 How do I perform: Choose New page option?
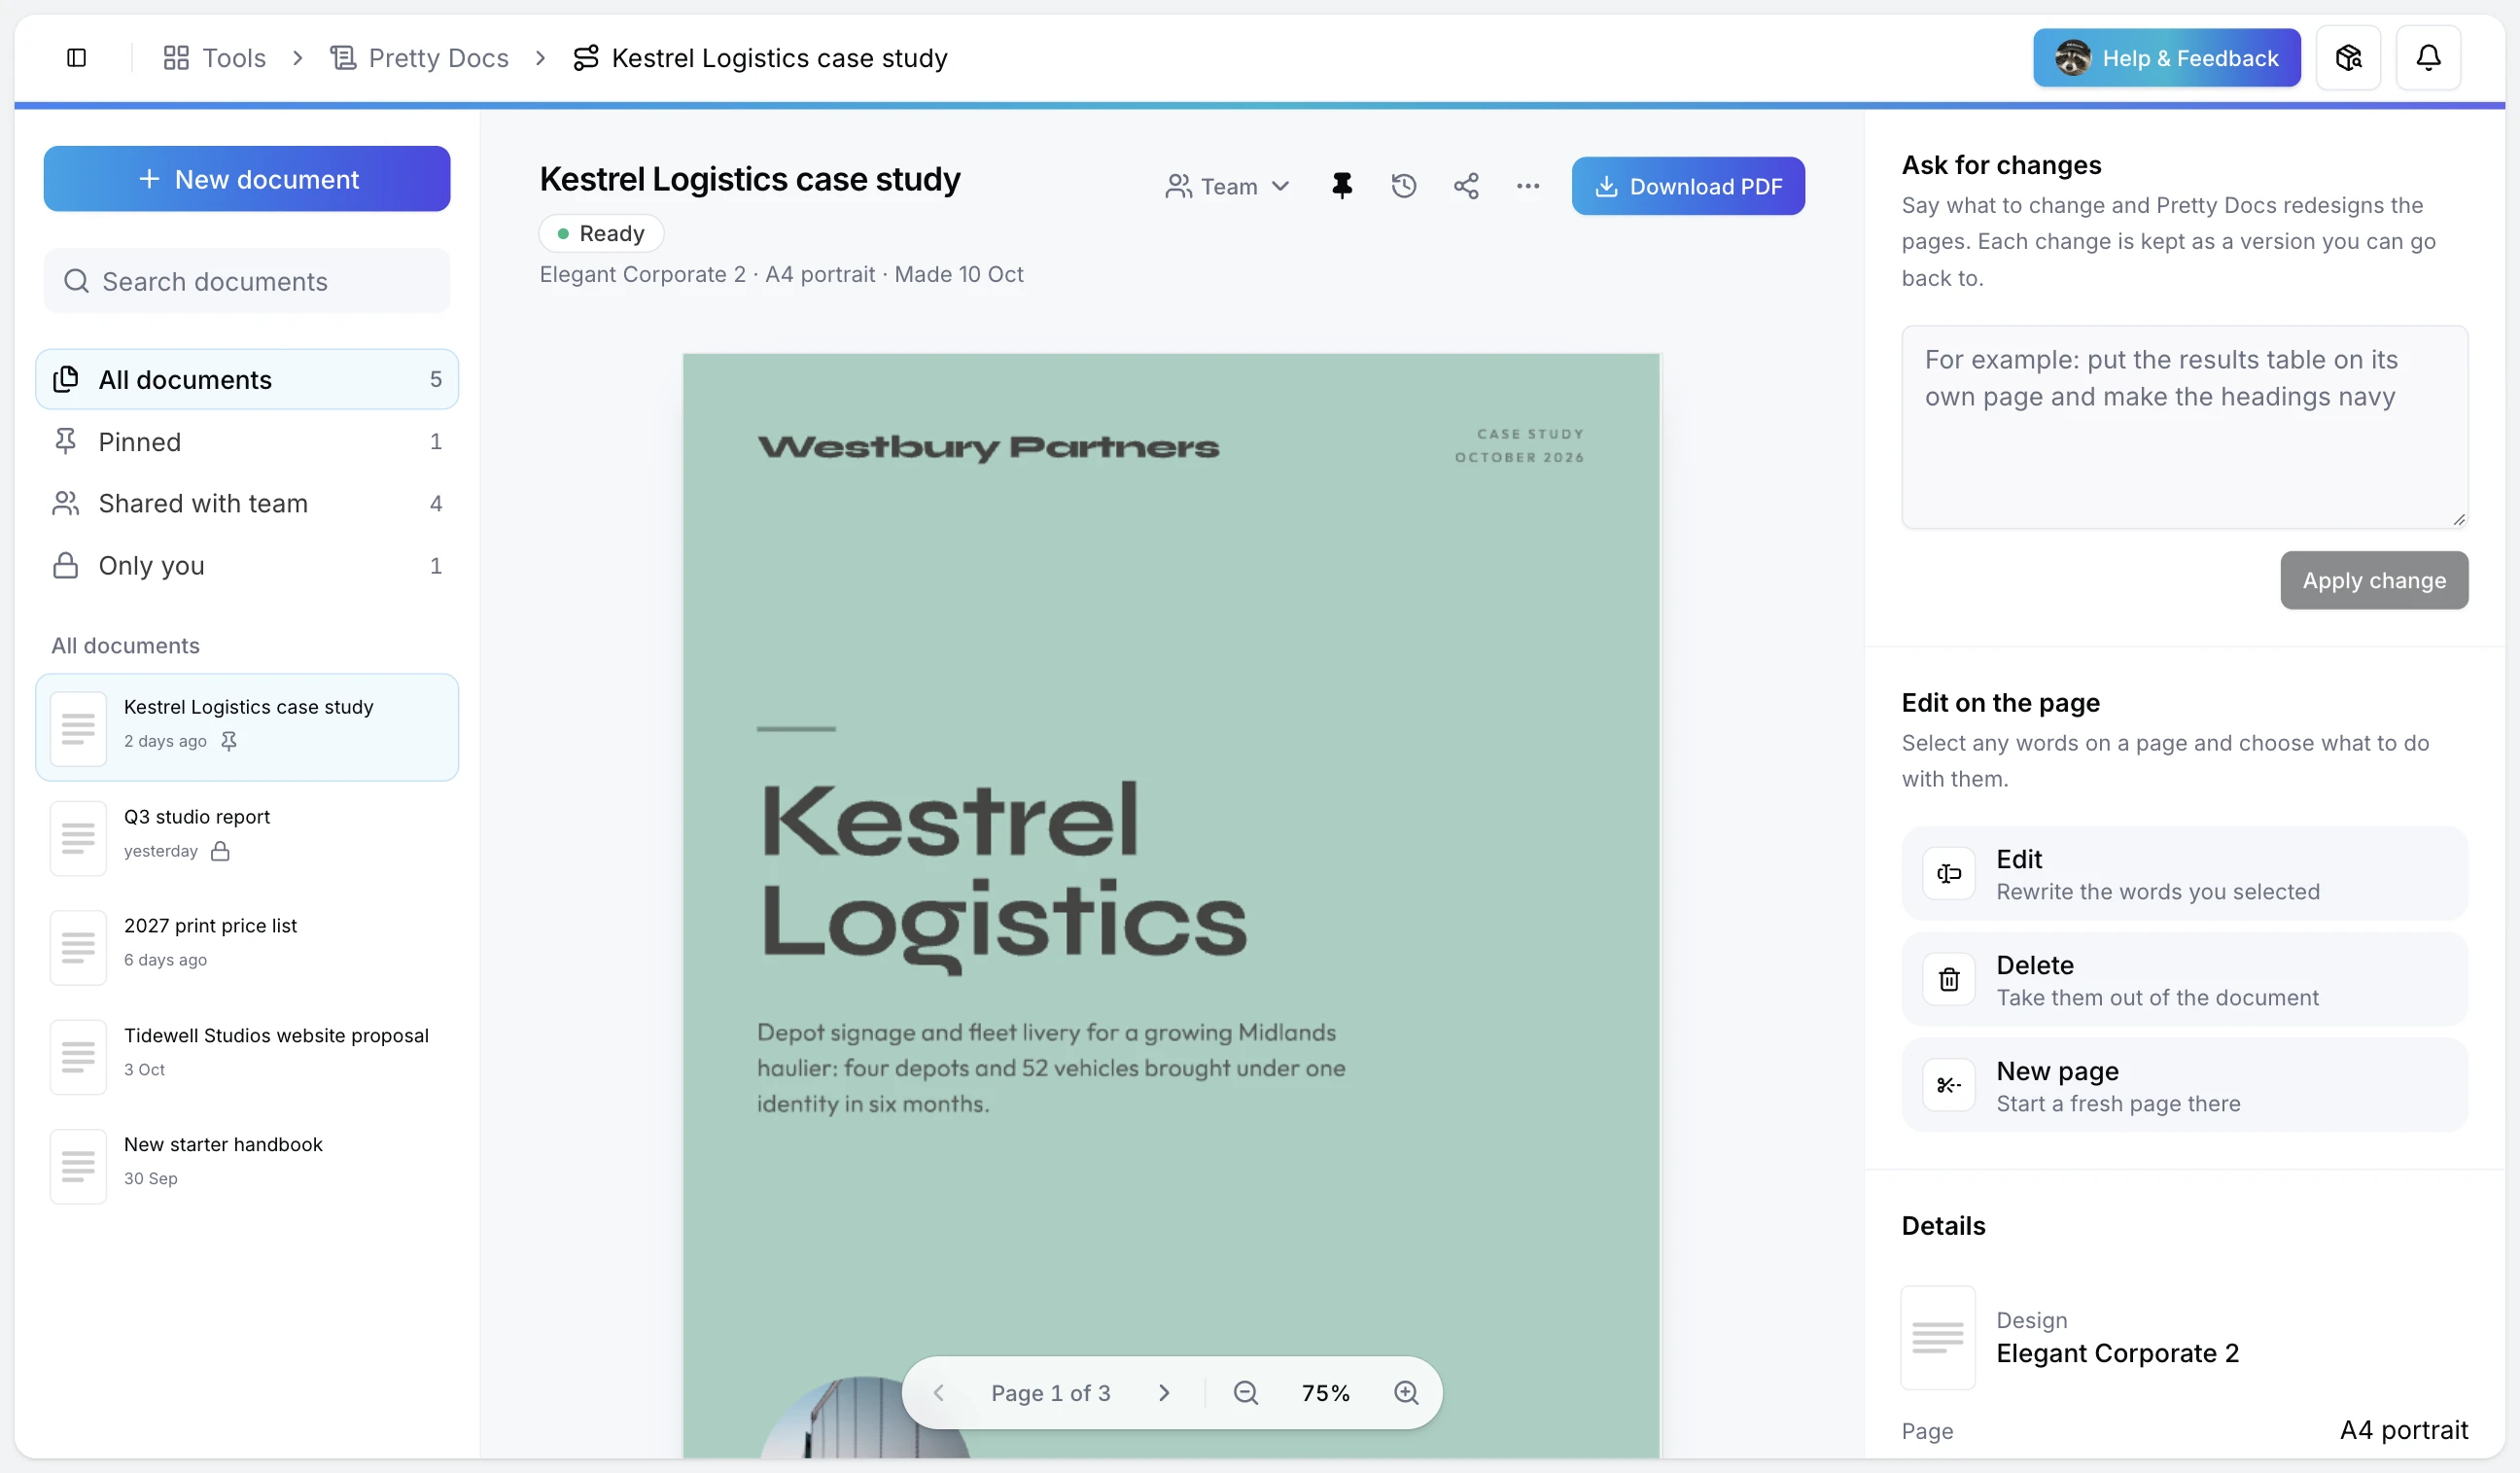(x=2184, y=1085)
